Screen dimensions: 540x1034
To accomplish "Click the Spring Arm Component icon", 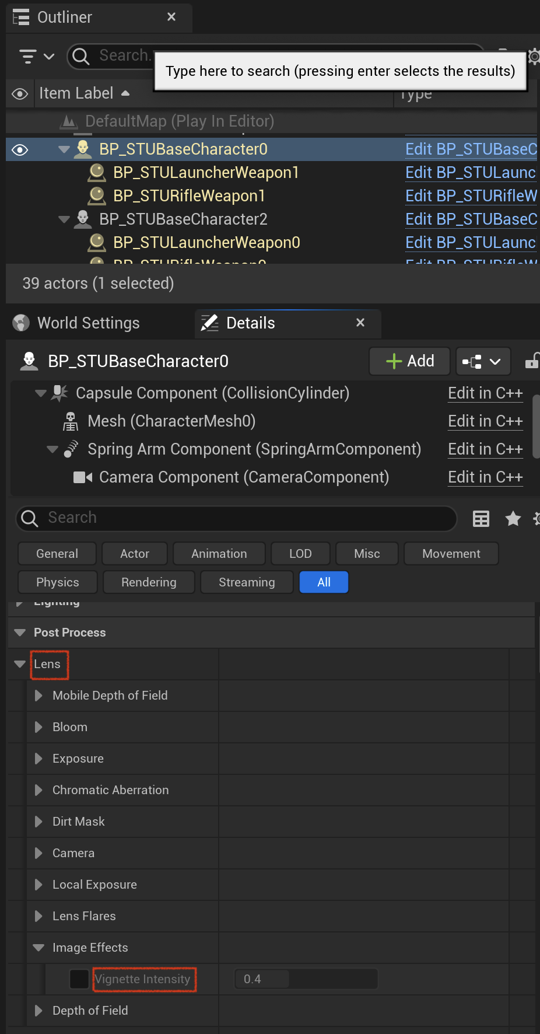I will coord(71,449).
